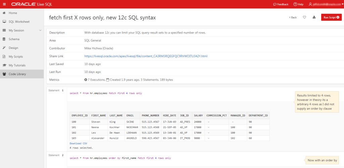Download the script with the download icon
The width and height of the screenshot is (344, 168).
click(x=314, y=17)
